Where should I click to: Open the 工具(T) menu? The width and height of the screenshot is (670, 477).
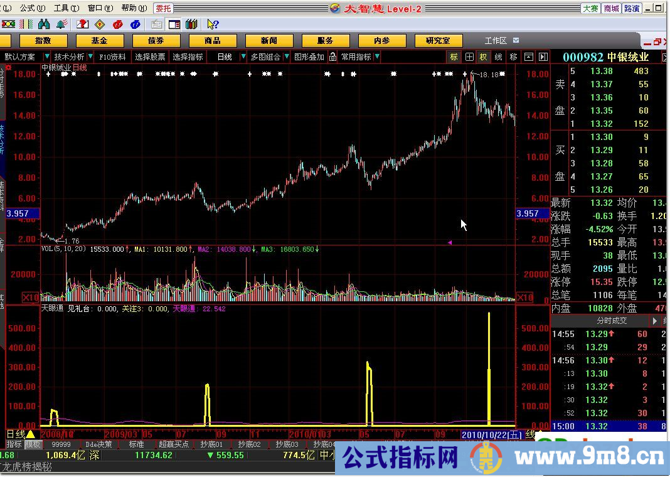coord(61,8)
